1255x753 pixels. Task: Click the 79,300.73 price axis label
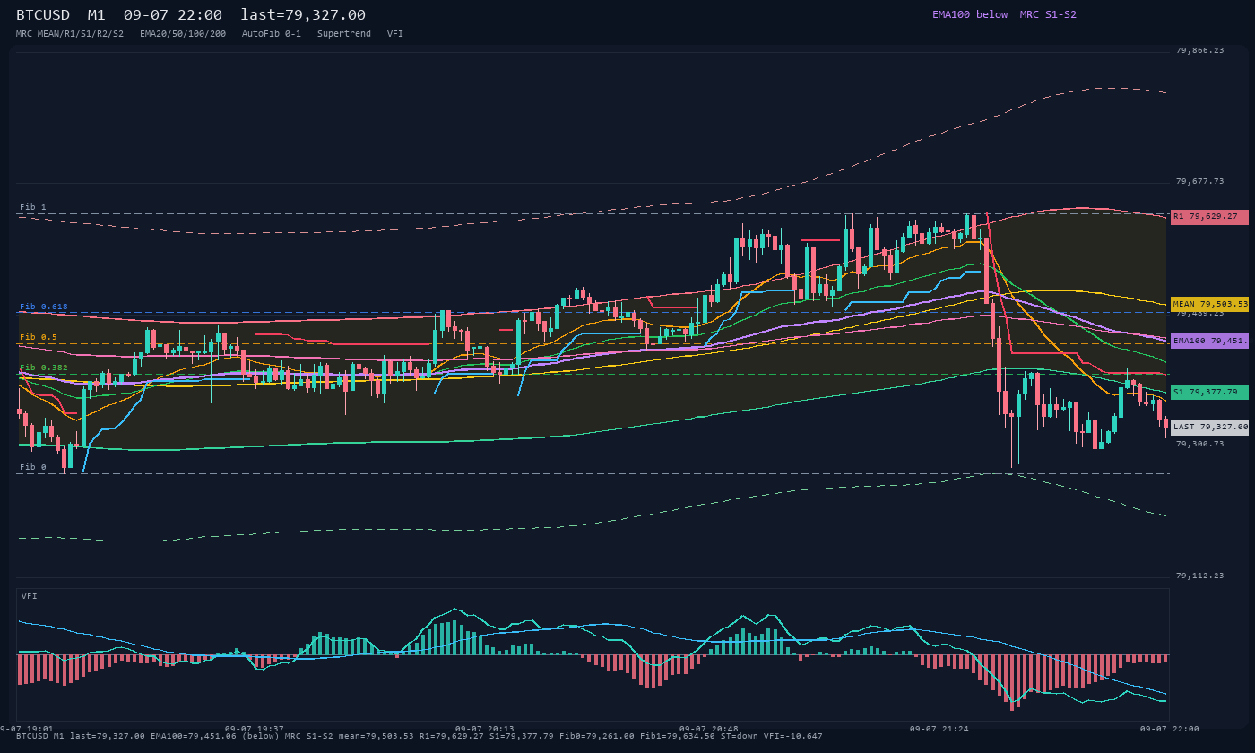click(1199, 444)
